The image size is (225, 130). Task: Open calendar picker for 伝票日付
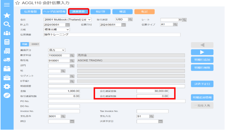pos(124,25)
